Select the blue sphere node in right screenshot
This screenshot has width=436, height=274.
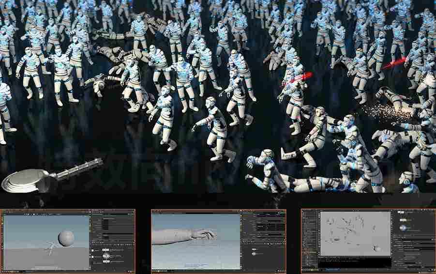coord(403,228)
